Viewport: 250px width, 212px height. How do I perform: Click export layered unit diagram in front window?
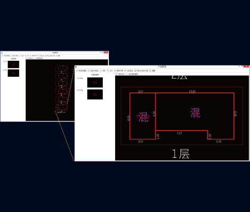tap(141, 71)
